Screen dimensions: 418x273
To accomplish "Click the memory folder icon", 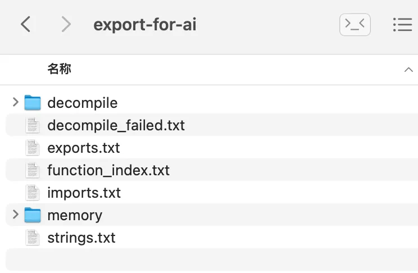I will (33, 215).
